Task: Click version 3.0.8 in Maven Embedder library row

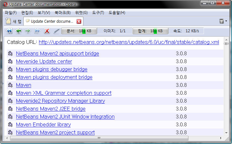Action: point(181,124)
